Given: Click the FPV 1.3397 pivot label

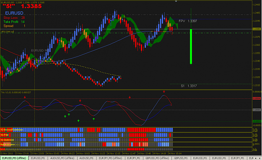Looking at the screenshot, I should [188, 21].
